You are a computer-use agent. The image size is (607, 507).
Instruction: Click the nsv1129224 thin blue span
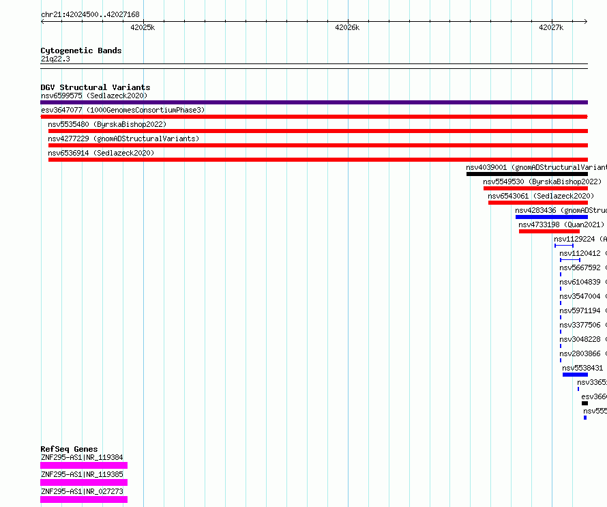[x=564, y=246]
